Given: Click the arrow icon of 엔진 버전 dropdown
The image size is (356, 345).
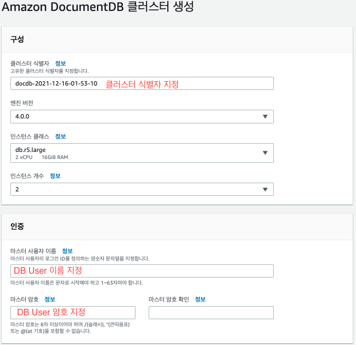Looking at the screenshot, I should [265, 116].
